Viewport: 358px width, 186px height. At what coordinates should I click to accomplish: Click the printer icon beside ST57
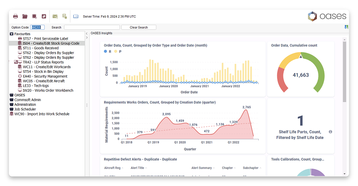20,38
